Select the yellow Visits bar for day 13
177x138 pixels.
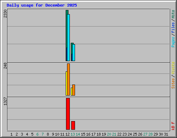(72, 91)
